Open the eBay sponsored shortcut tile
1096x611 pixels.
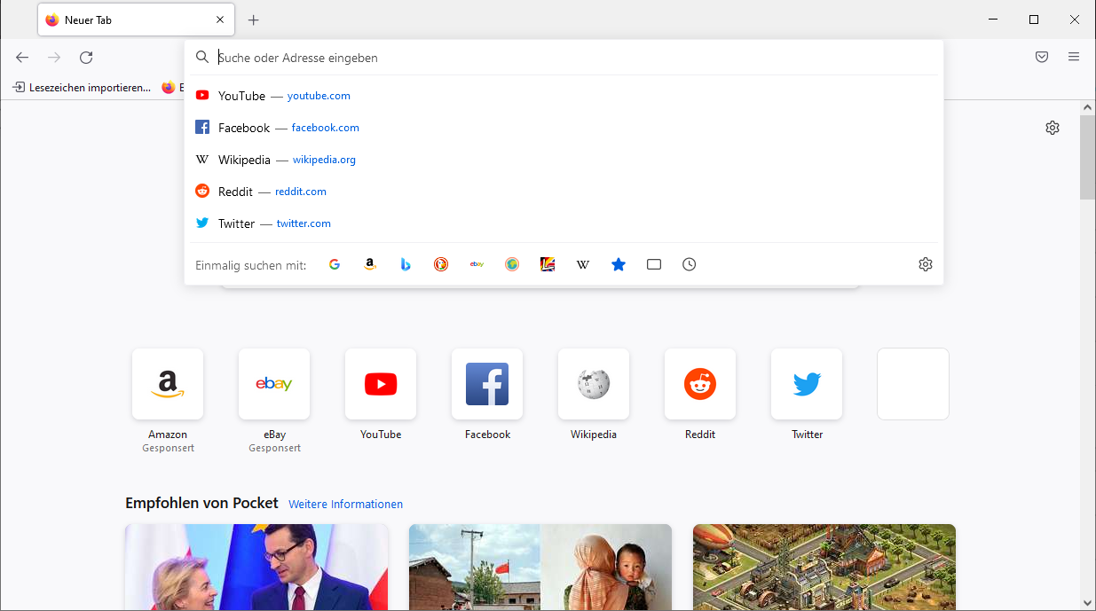[x=274, y=384]
